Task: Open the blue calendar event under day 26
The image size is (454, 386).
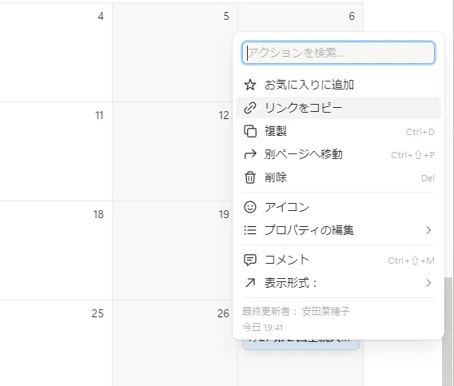Action: coord(301,344)
